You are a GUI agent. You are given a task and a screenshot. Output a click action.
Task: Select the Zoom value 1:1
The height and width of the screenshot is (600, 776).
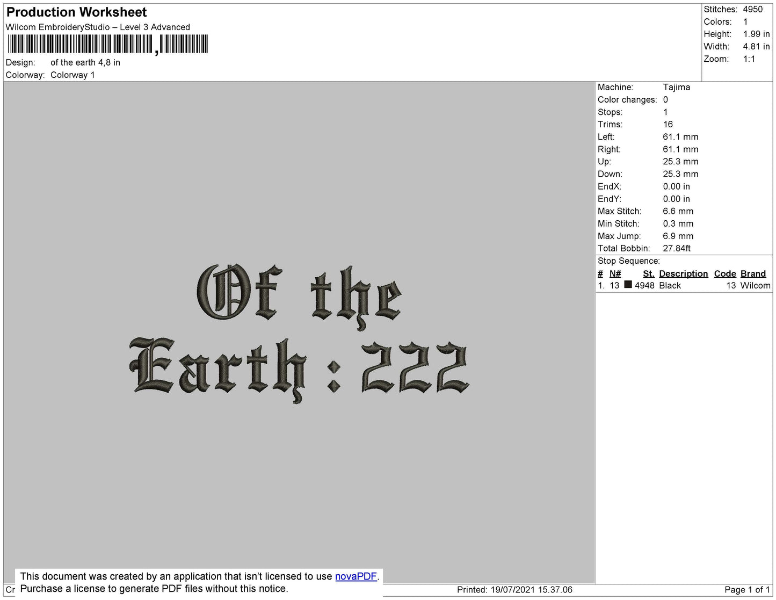749,59
